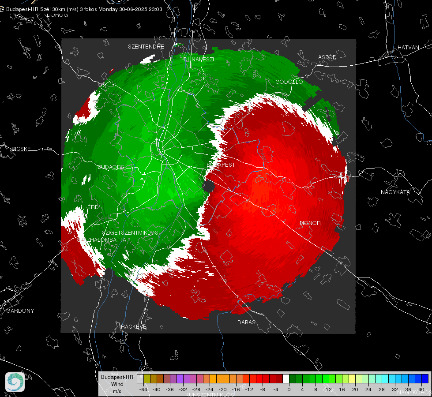This screenshot has height=397, width=432.
Task: Click the ERD town label
Action: pyautogui.click(x=93, y=207)
